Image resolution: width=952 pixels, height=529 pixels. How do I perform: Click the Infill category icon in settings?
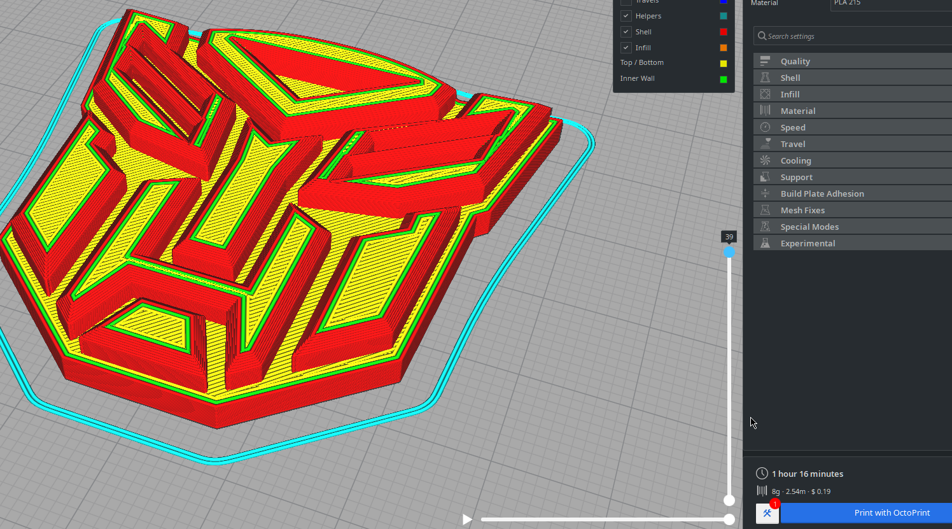(x=765, y=94)
